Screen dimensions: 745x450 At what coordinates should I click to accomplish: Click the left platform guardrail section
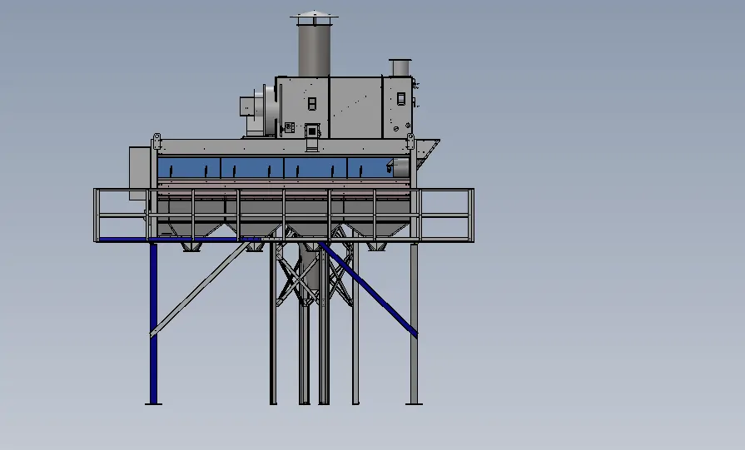[122, 215]
